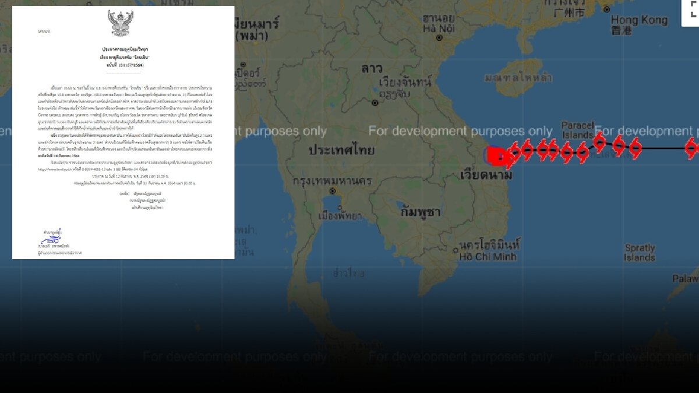Image resolution: width=699 pixels, height=393 pixels.
Task: Click the เวียดนาม country label
Action: click(486, 175)
